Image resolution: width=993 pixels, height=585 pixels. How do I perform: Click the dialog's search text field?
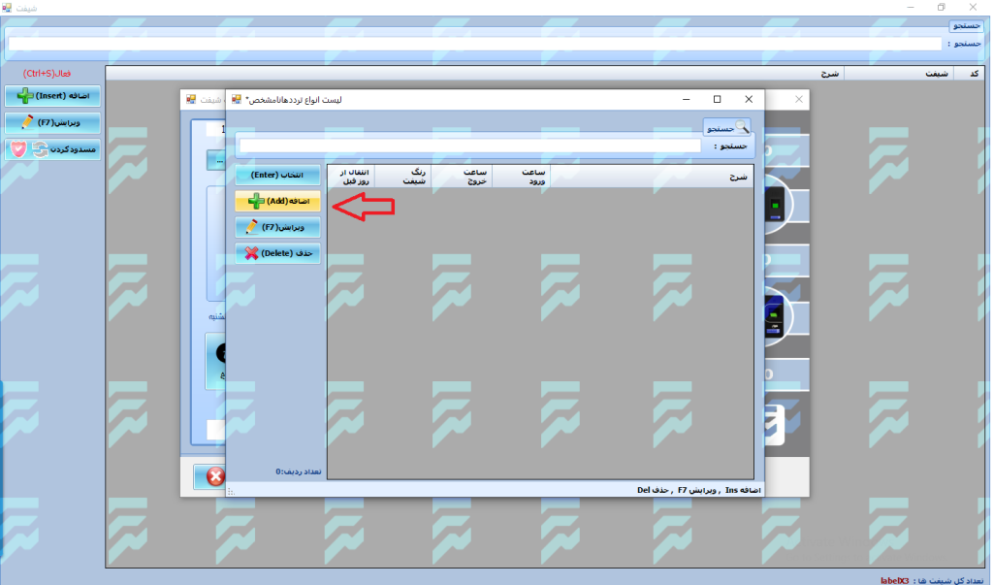[469, 146]
